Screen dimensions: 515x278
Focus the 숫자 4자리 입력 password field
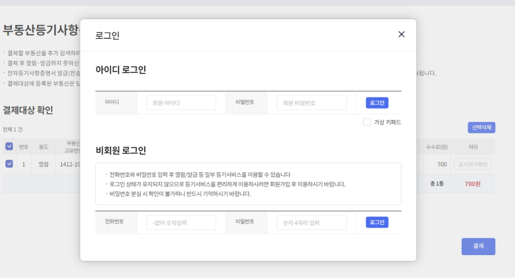pyautogui.click(x=311, y=223)
